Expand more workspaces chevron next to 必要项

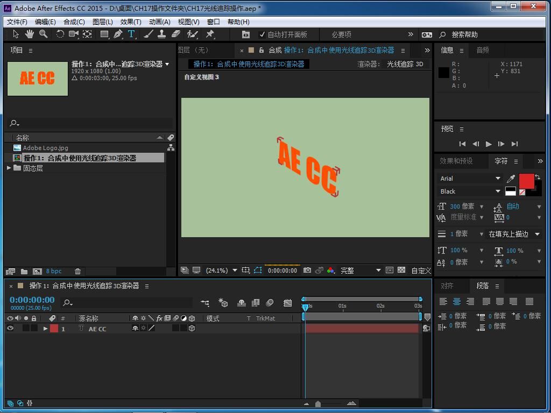(411, 34)
